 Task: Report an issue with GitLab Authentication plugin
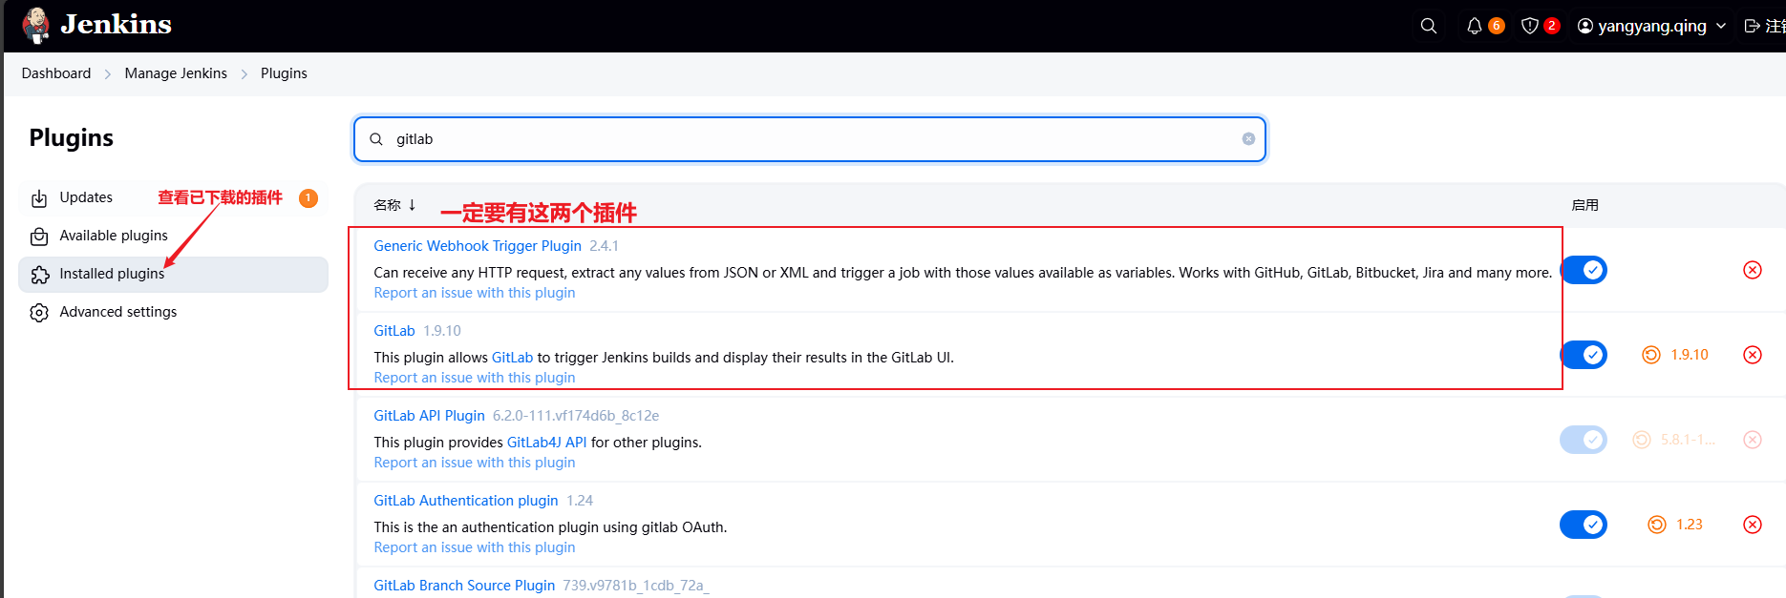click(475, 547)
